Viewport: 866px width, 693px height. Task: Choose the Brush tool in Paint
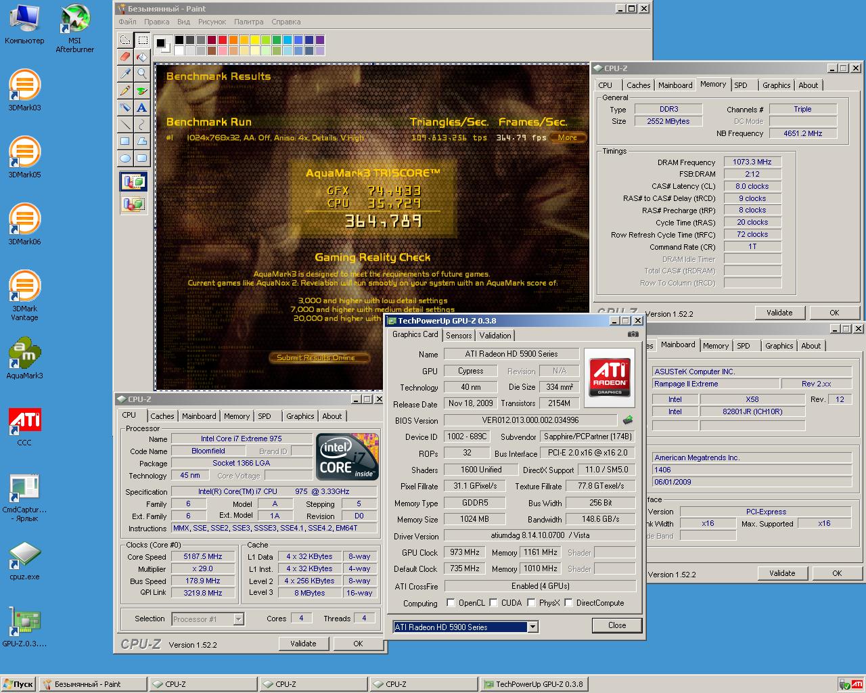141,91
